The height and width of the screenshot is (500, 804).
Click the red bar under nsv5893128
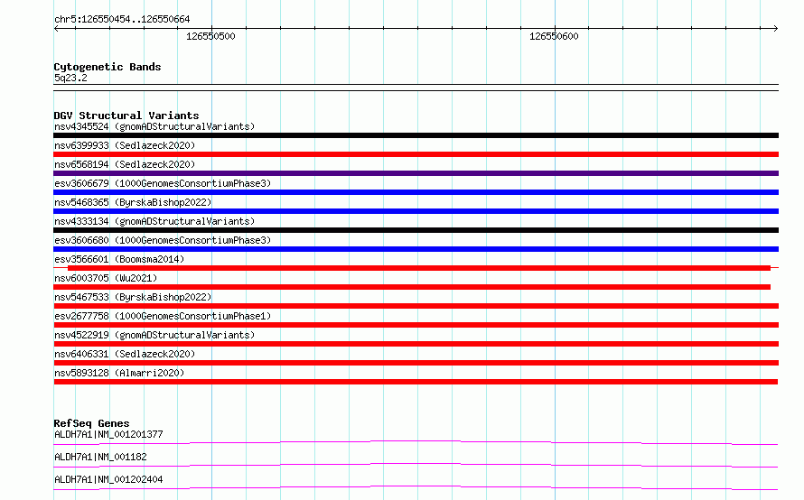click(416, 382)
